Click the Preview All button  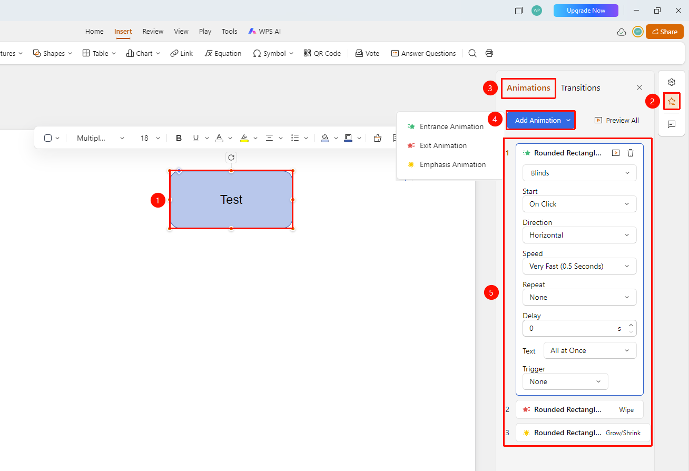coord(617,120)
